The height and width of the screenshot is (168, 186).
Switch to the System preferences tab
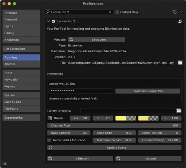coord(21,95)
